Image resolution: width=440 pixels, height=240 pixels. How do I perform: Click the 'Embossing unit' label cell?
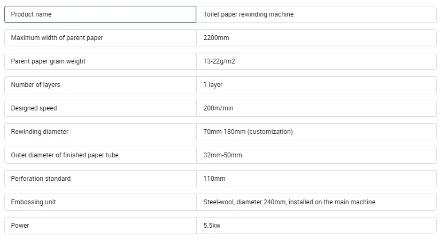(x=100, y=202)
